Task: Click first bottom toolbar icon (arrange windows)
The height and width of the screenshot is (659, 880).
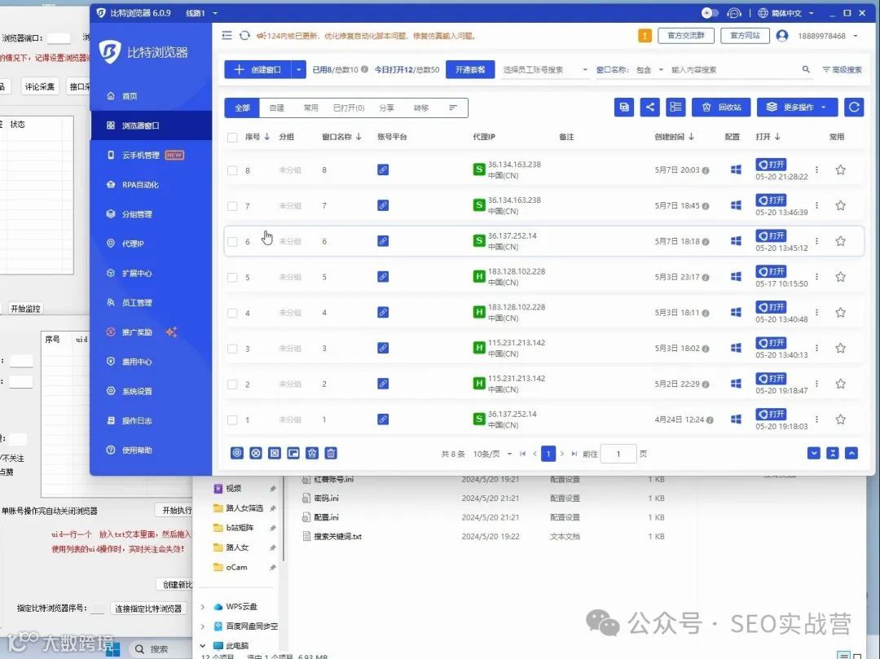Action: click(x=237, y=453)
